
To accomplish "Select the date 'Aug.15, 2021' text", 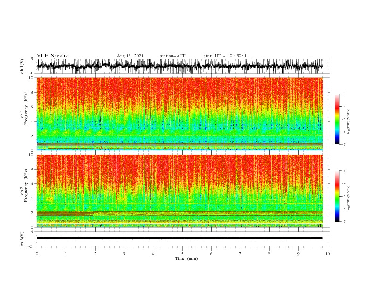I will coord(130,56).
